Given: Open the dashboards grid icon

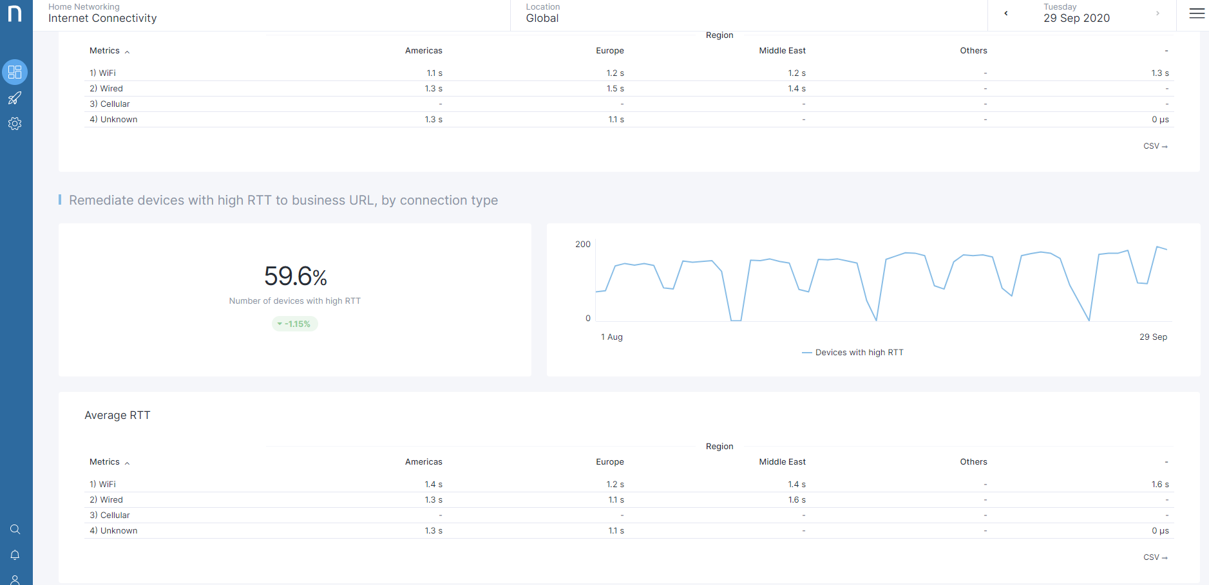Looking at the screenshot, I should click(15, 72).
